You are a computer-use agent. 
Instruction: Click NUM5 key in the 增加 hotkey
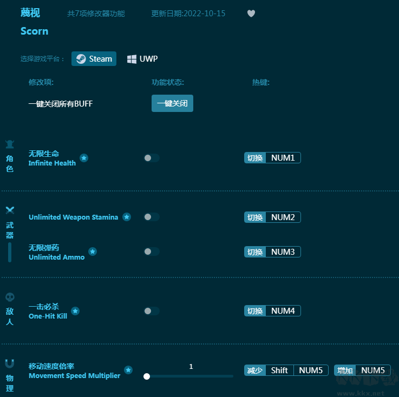click(x=373, y=370)
